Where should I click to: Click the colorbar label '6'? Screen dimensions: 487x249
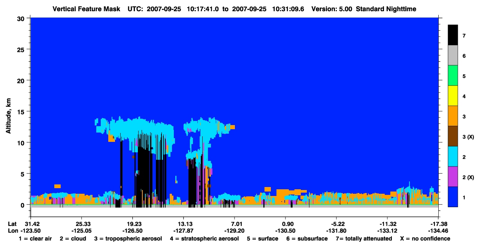coord(464,56)
